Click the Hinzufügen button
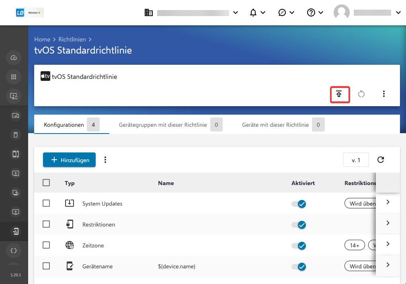This screenshot has width=406, height=284. click(70, 160)
